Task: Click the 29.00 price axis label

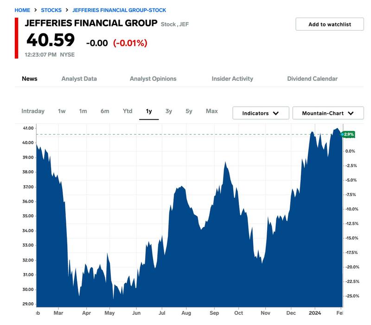Action: tap(28, 304)
